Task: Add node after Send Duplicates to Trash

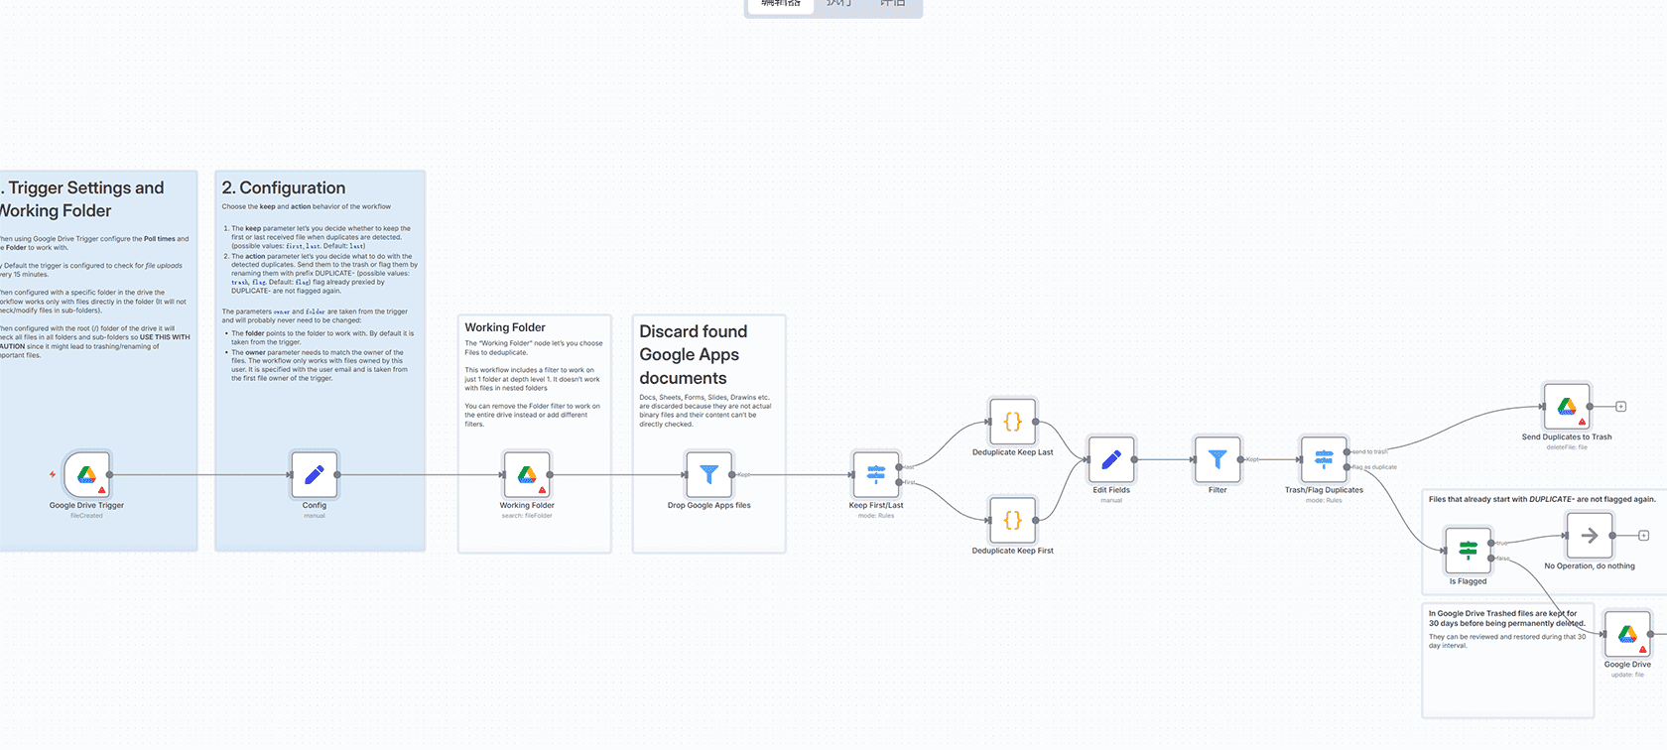Action: (1621, 407)
